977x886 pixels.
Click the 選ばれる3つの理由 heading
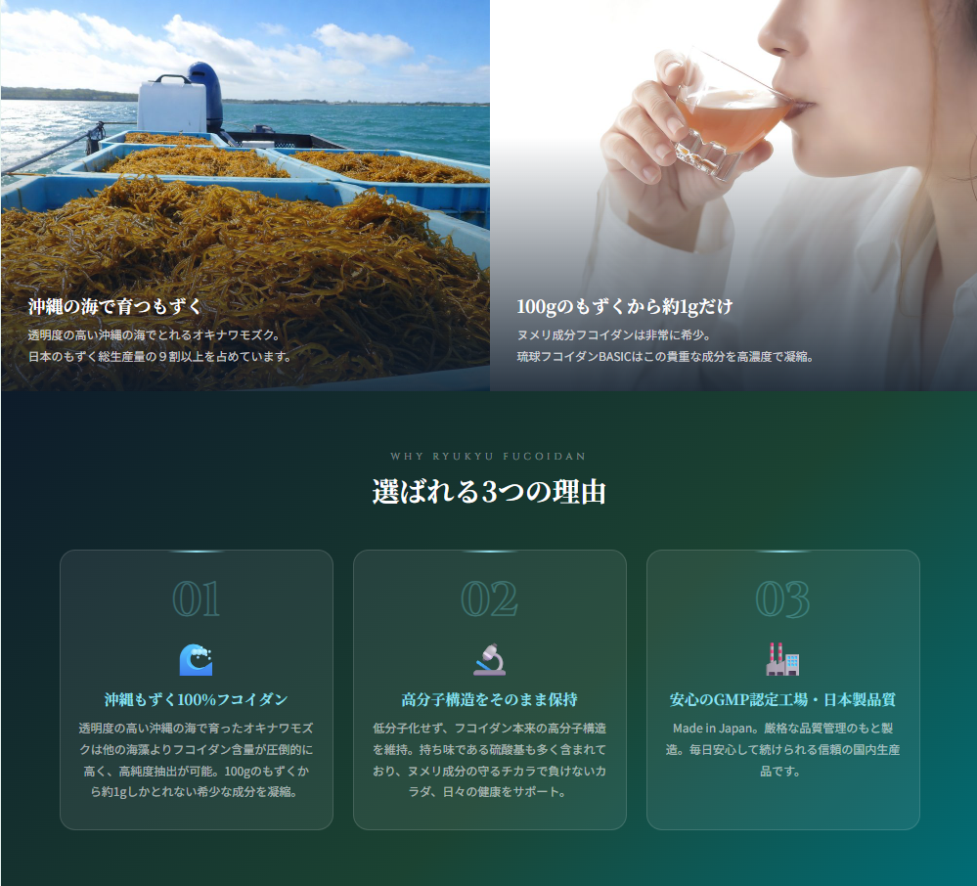pyautogui.click(x=489, y=492)
